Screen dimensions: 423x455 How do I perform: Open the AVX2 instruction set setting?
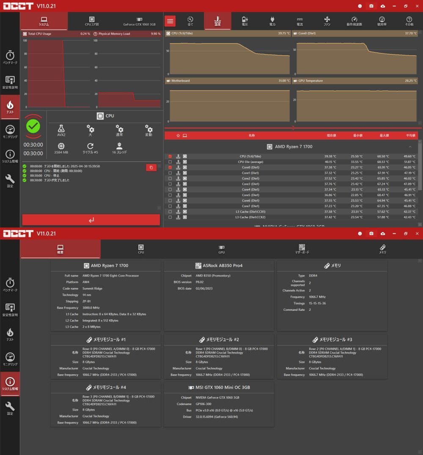pyautogui.click(x=61, y=130)
